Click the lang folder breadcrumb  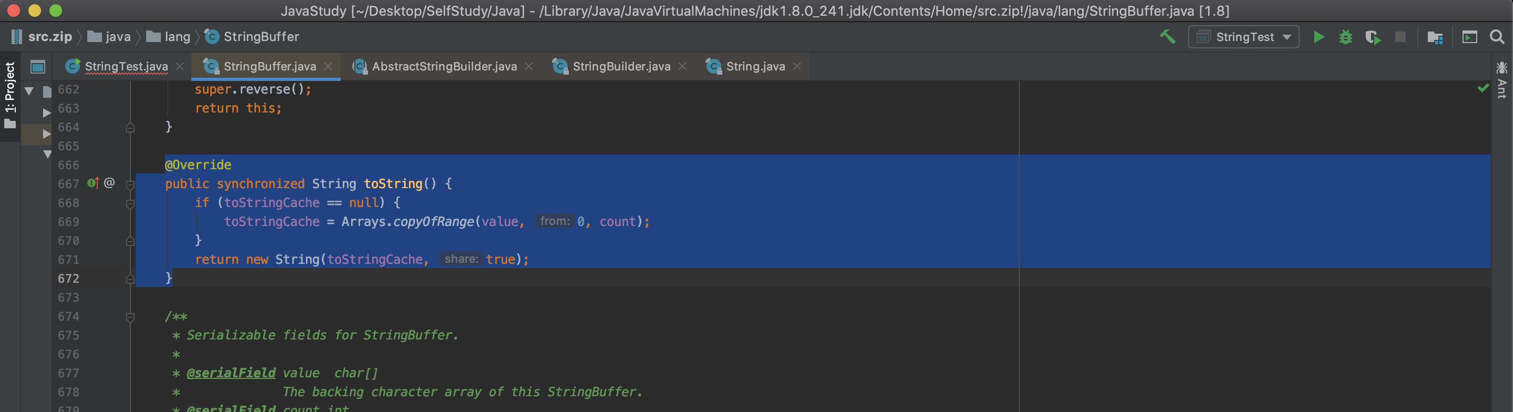(169, 37)
